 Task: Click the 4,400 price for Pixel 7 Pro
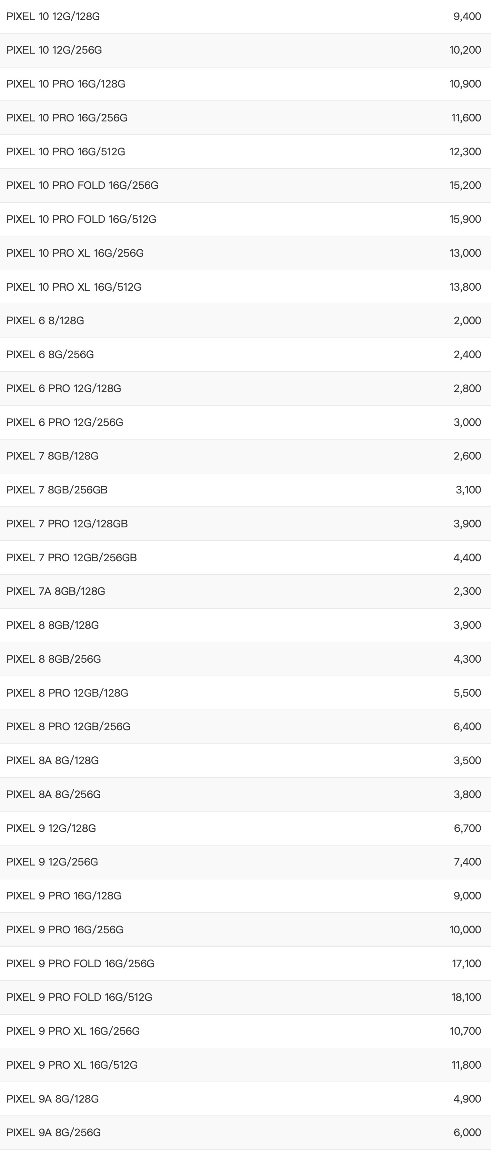click(x=467, y=558)
